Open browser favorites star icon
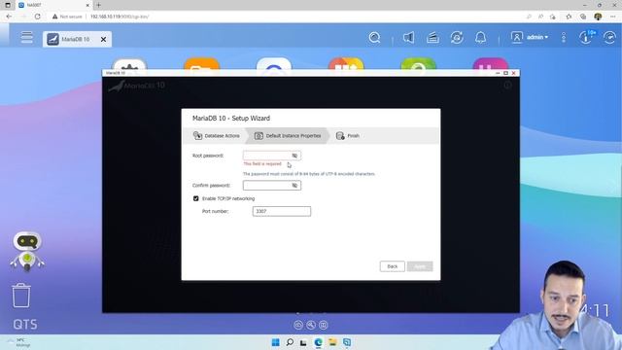 [x=569, y=17]
